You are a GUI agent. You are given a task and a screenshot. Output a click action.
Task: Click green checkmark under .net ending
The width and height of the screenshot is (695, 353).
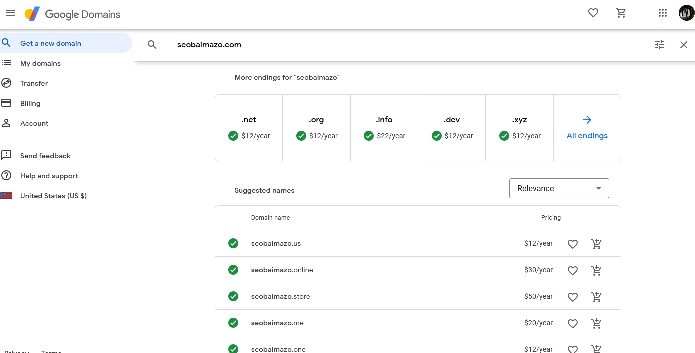[233, 136]
